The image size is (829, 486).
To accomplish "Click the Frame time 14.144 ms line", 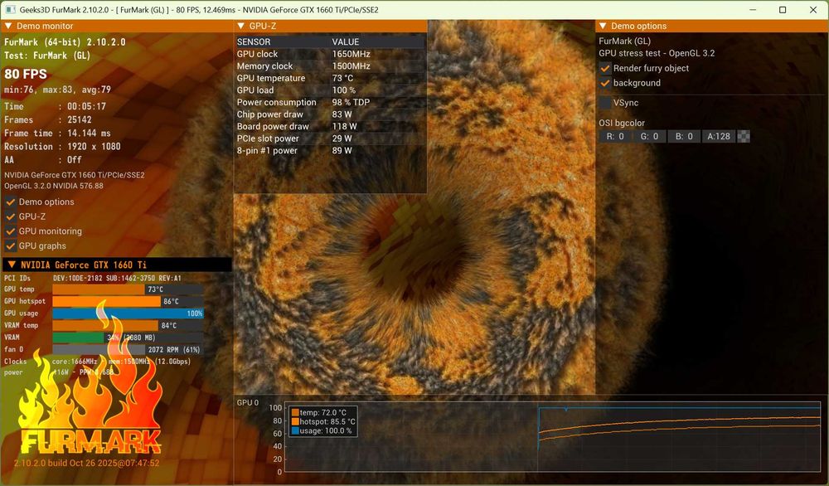I will point(58,134).
